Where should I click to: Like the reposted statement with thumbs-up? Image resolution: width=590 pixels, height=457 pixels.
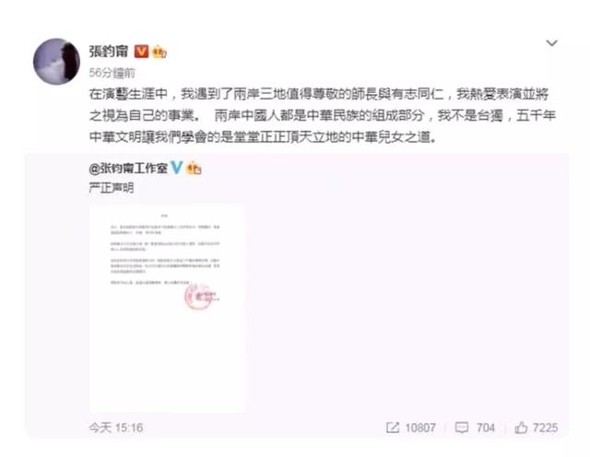click(521, 428)
